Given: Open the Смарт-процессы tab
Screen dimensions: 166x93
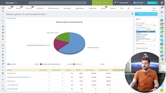Looking at the screenshot, I should (53, 8).
